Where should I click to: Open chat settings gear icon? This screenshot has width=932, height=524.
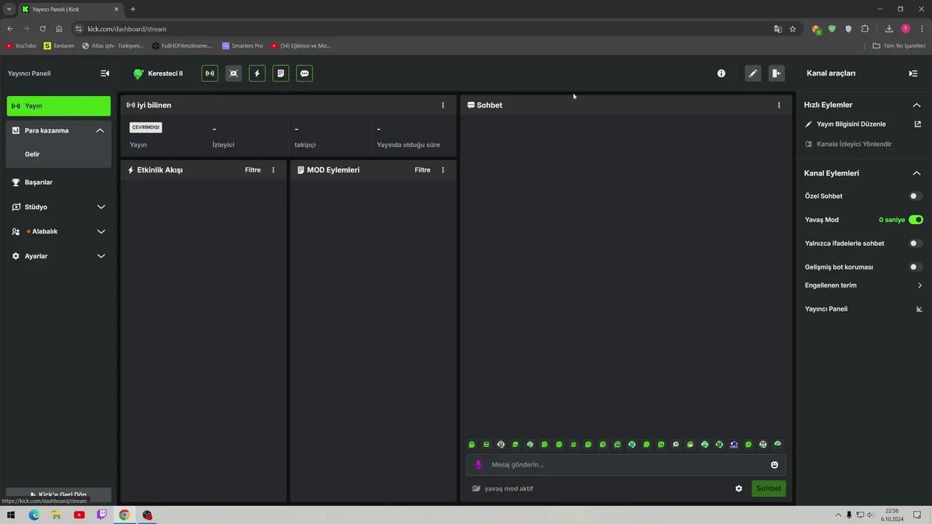(x=738, y=488)
